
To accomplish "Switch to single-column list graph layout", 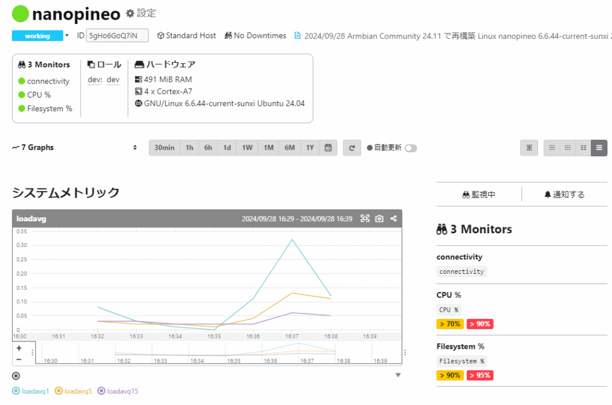I will [x=599, y=148].
